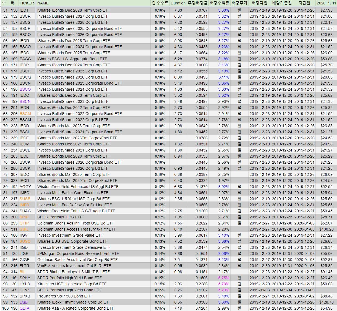This screenshot has height=311, width=337.
Task: Click name VanEck Vectors Investment Grd Fl Rt ETF
Action: click(x=74, y=266)
